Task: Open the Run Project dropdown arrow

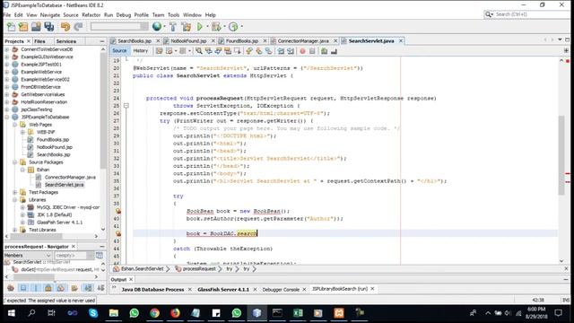Action: click(x=207, y=27)
